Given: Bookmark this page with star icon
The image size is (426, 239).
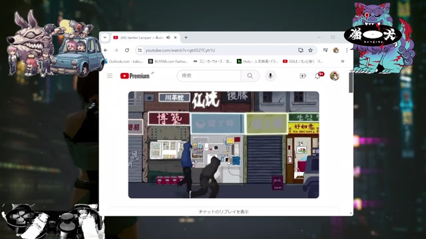Looking at the screenshot, I should pos(310,50).
